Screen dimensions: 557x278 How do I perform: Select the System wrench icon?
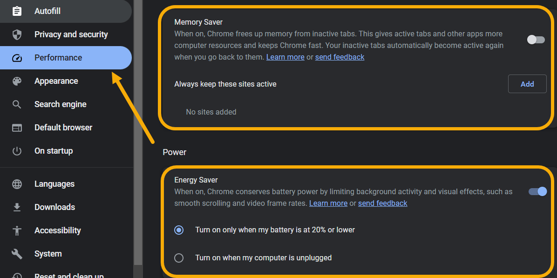point(17,254)
